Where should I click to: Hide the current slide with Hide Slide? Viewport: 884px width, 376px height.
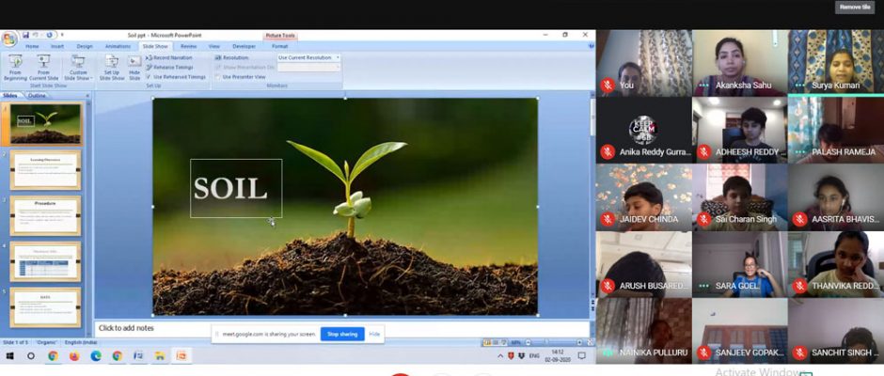(x=134, y=68)
